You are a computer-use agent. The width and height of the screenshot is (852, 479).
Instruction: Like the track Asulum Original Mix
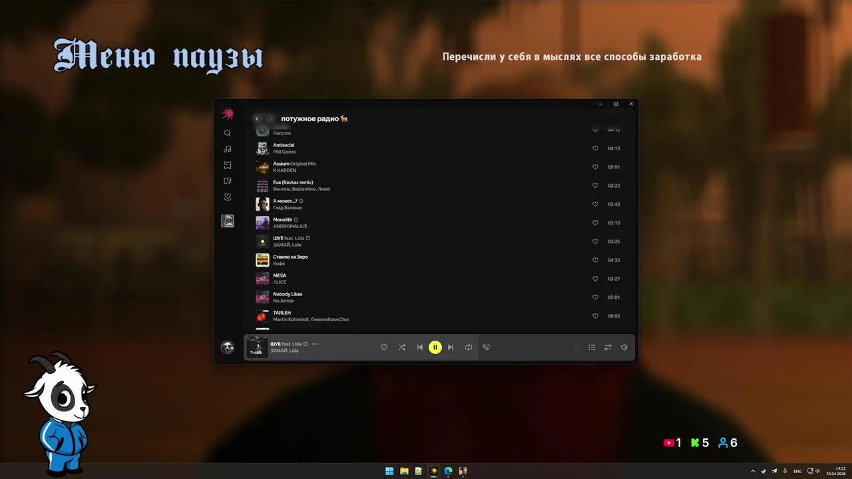(595, 167)
